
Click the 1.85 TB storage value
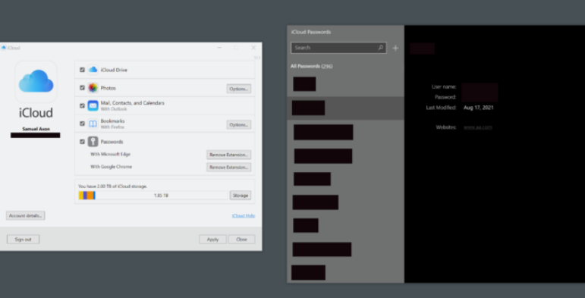coord(161,196)
